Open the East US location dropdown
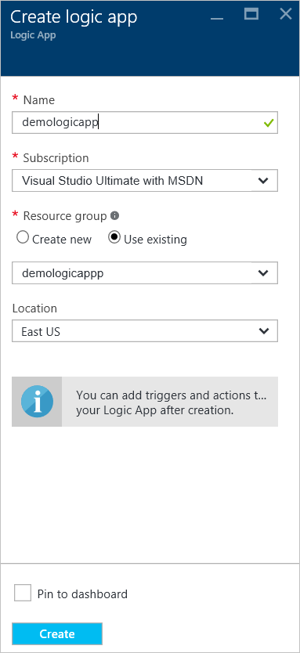This screenshot has height=653, width=300. pyautogui.click(x=145, y=331)
